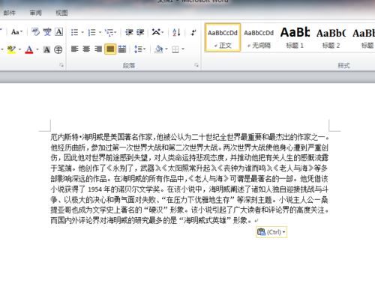Expand the highlight color dropdown arrow
Screen dimensions: 375x298
[x=19, y=49]
